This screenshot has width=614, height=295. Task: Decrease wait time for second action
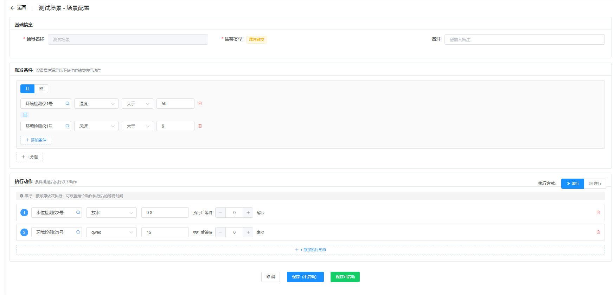220,232
